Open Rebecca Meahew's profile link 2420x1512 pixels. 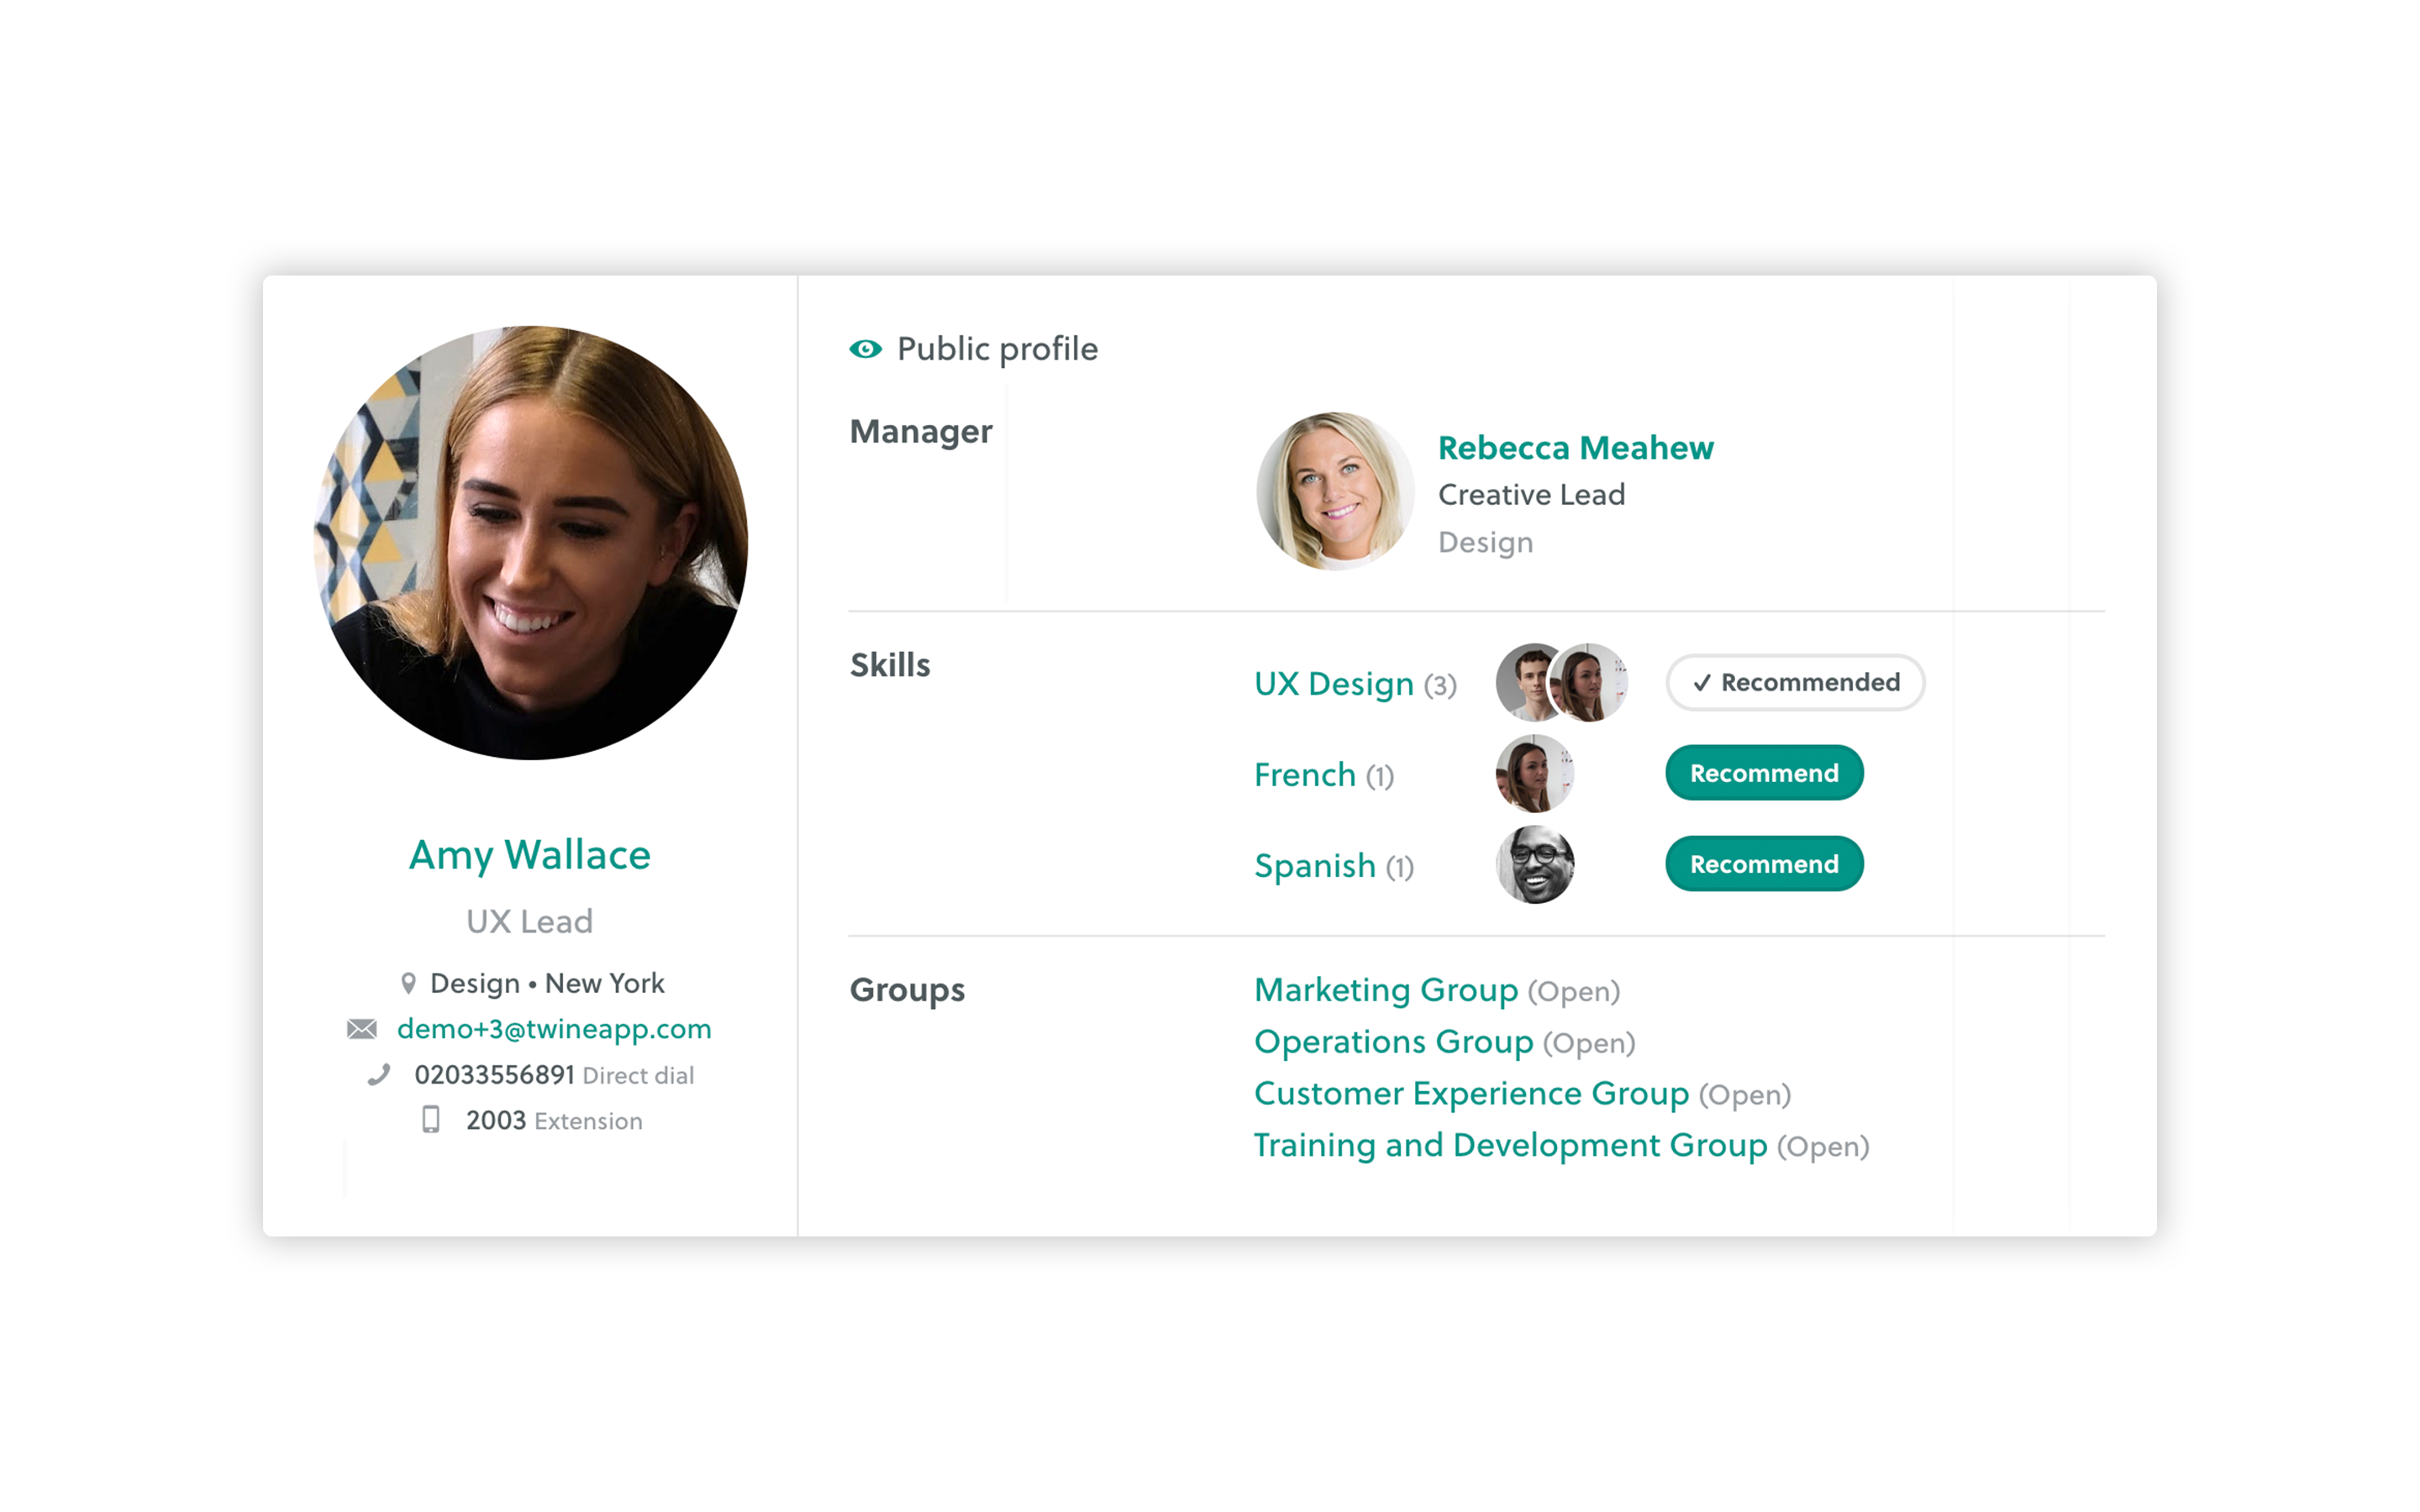tap(1575, 448)
